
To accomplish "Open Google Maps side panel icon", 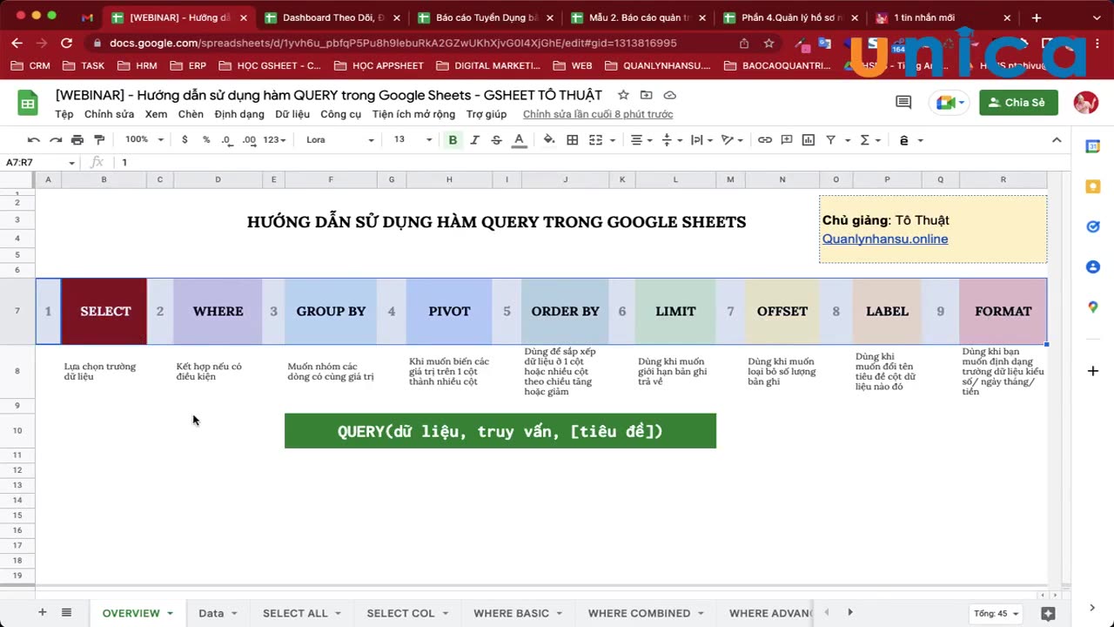I will click(x=1093, y=307).
